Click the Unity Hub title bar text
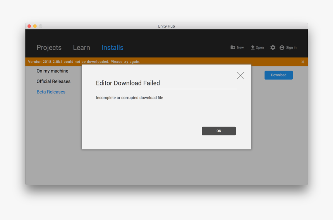 point(166,26)
